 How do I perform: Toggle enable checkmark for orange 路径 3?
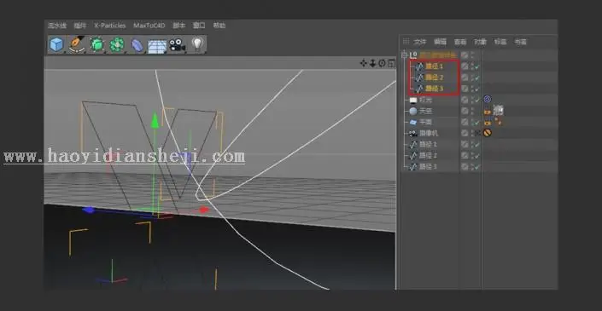(476, 89)
